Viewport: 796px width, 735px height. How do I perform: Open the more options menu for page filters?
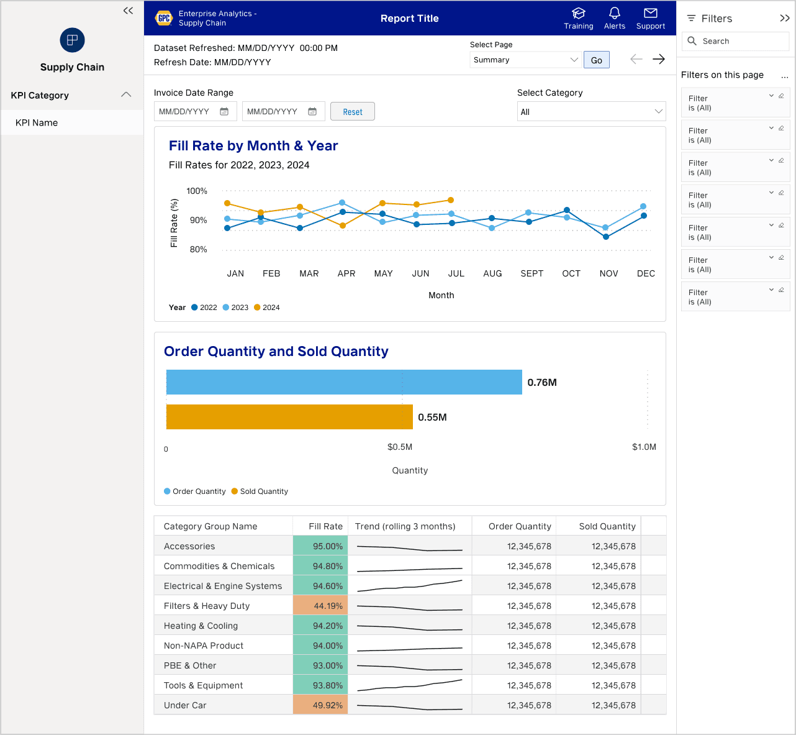(784, 76)
